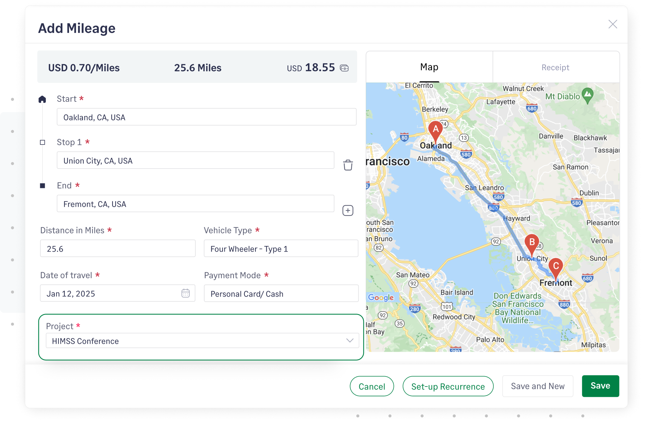
Task: Click Save and New
Action: click(x=538, y=386)
